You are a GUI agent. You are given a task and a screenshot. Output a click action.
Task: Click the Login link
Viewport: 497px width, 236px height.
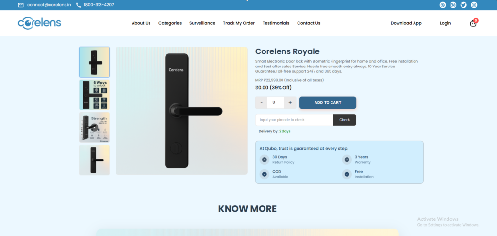[x=446, y=23]
